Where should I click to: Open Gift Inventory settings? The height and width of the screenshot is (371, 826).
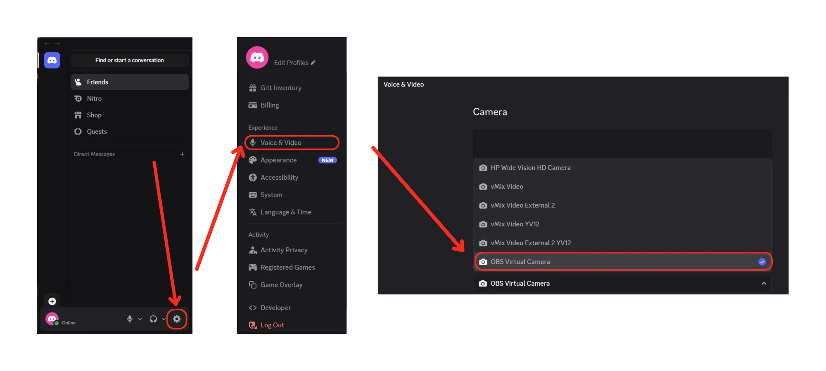click(x=292, y=88)
